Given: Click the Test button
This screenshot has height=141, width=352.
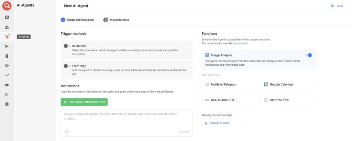Looking at the screenshot, I should click(337, 6).
